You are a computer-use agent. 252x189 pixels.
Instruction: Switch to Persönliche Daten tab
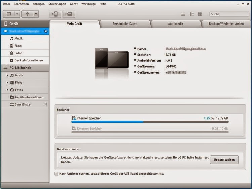click(125, 24)
